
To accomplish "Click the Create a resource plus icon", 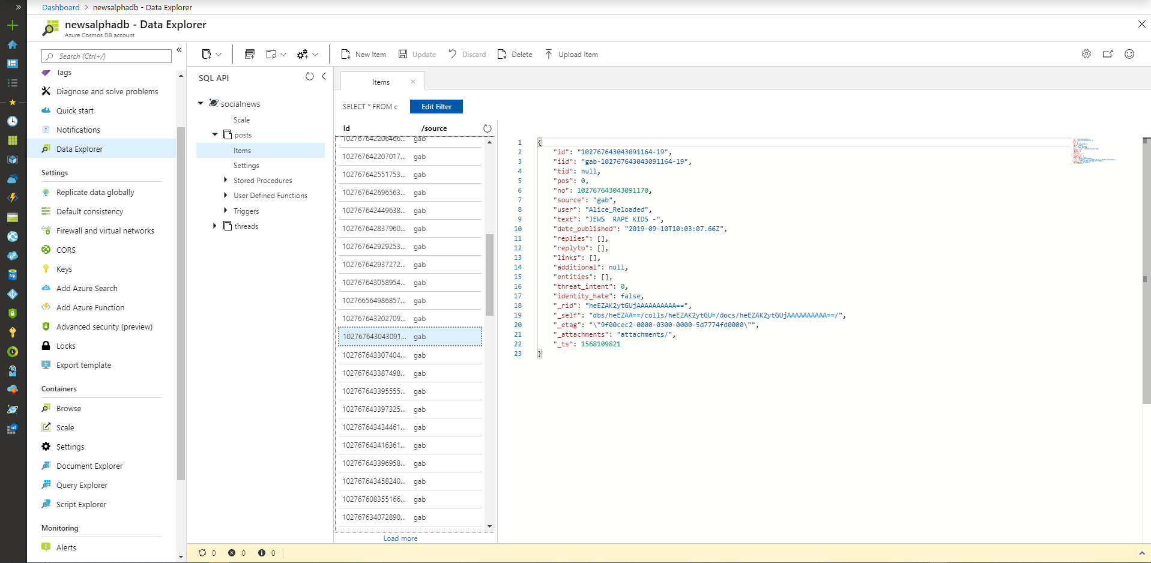I will click(13, 25).
